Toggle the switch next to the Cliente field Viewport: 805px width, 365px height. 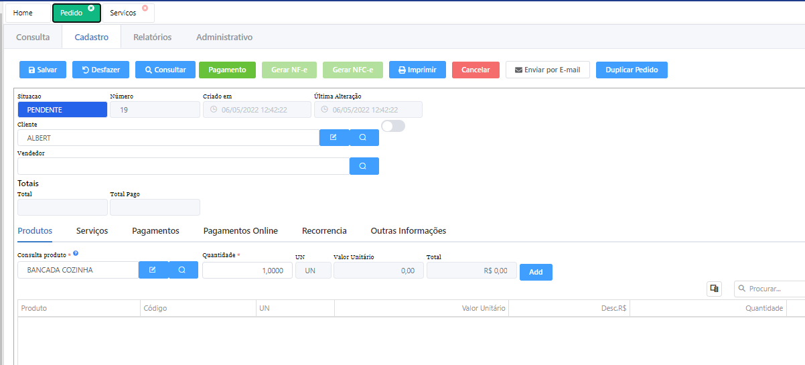pyautogui.click(x=392, y=126)
